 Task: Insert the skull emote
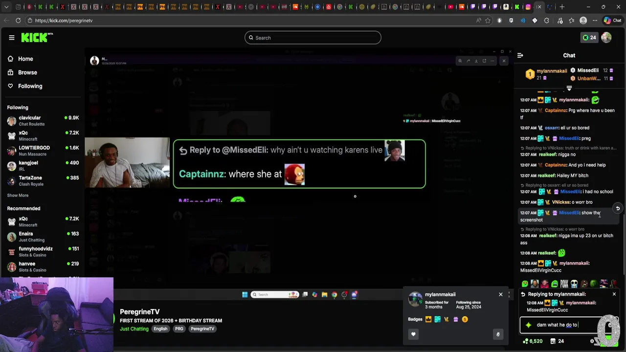coord(574,284)
